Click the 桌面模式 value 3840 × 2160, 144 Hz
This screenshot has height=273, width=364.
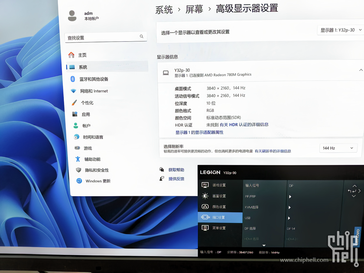click(x=226, y=88)
